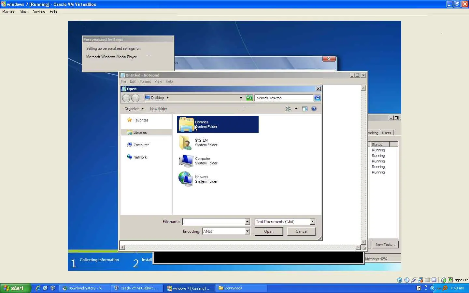
Task: Click the VirtualBox hard disk activity icon
Action: pos(400,280)
